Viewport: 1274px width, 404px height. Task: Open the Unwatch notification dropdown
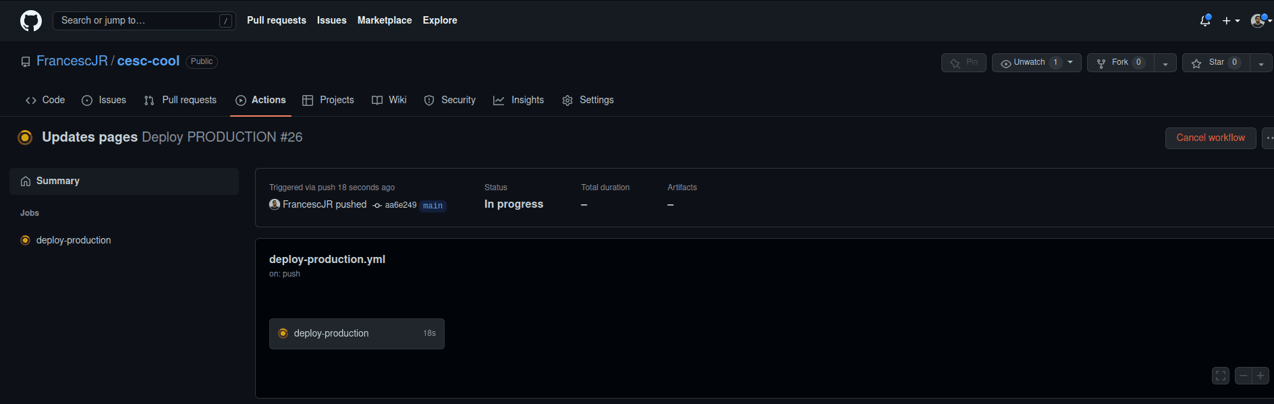pyautogui.click(x=1036, y=63)
